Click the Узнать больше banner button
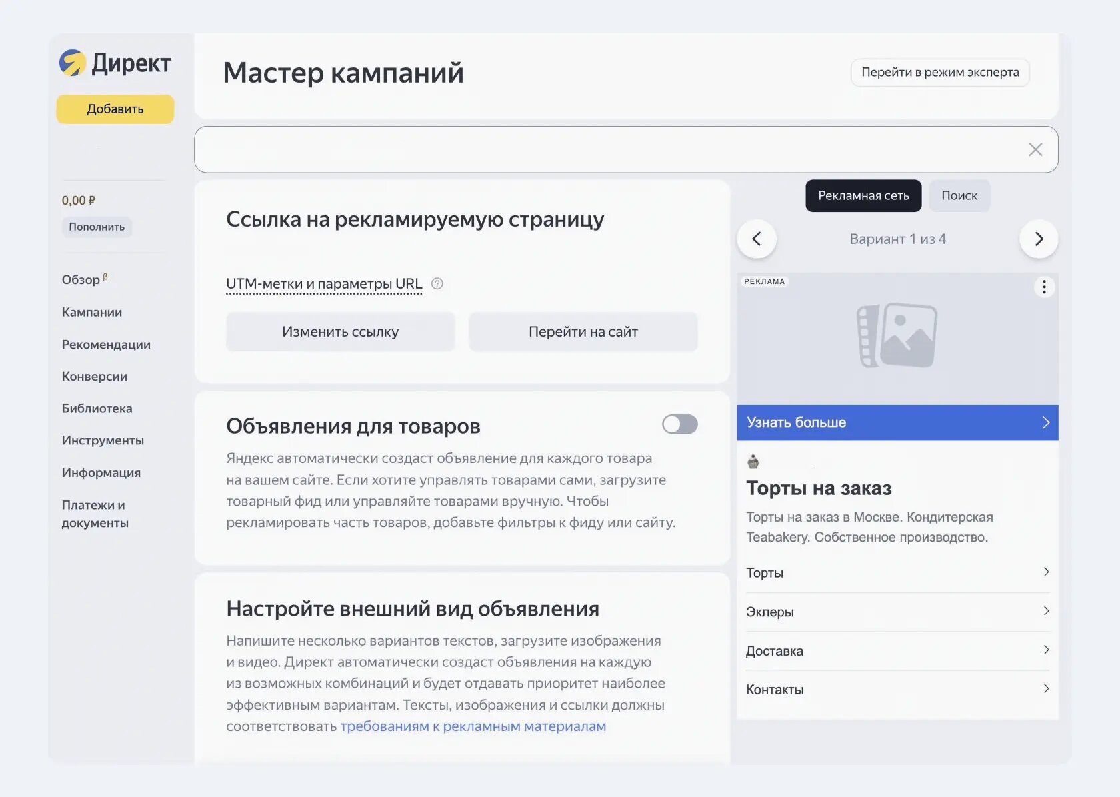This screenshot has height=797, width=1120. 897,422
